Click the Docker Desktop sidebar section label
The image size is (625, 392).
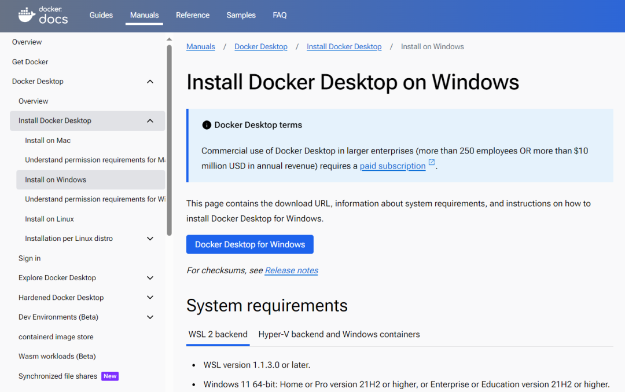point(38,81)
